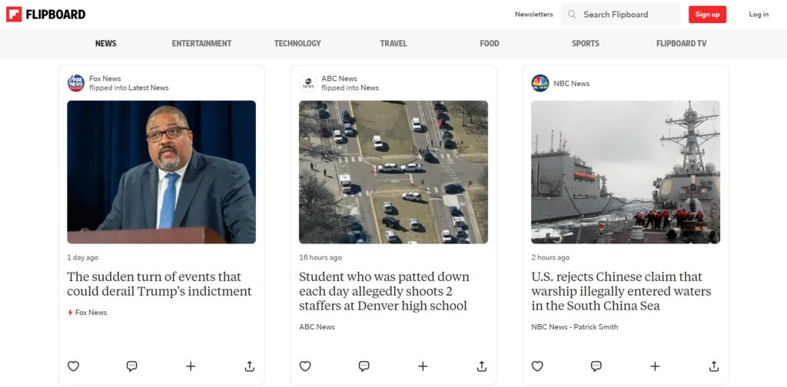Open the Latest News magazine link
The width and height of the screenshot is (787, 387).
[x=148, y=88]
